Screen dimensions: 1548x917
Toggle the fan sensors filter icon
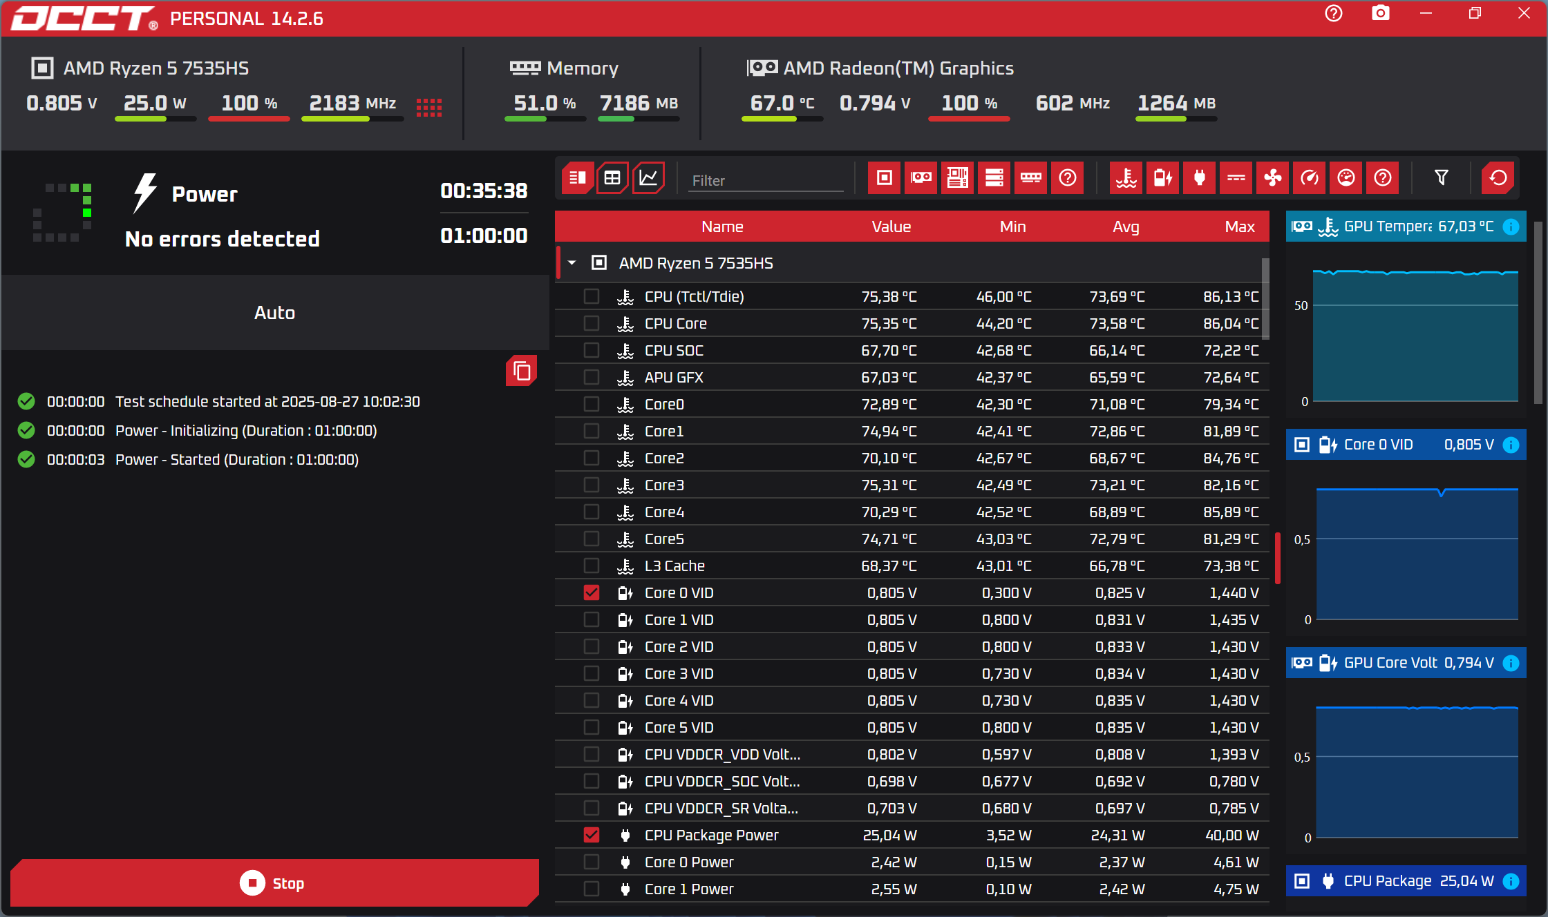[x=1272, y=178]
